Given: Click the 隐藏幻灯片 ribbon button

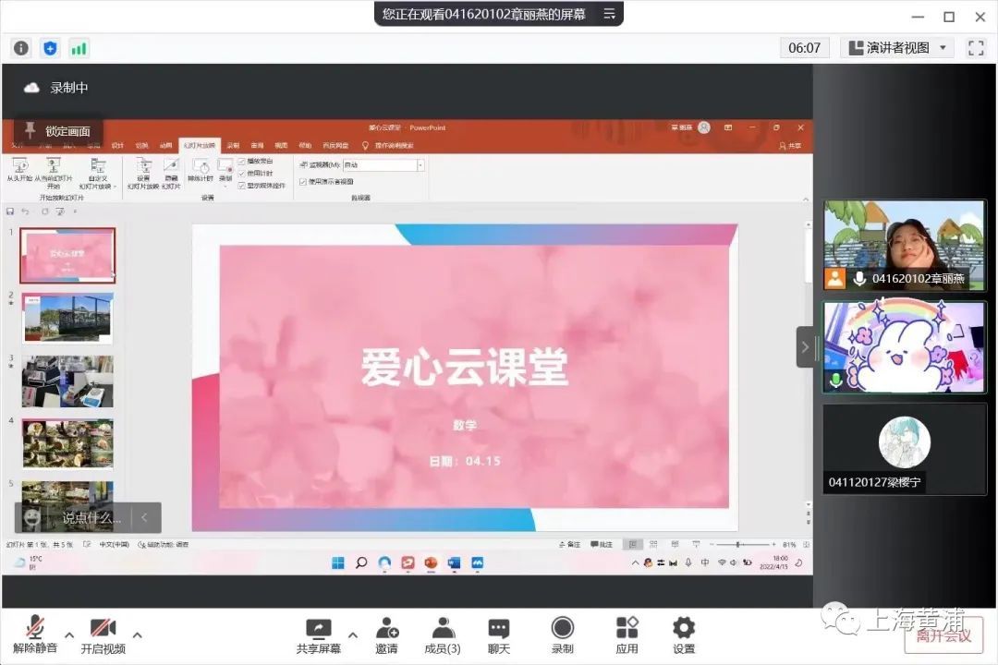Looking at the screenshot, I should click(171, 173).
